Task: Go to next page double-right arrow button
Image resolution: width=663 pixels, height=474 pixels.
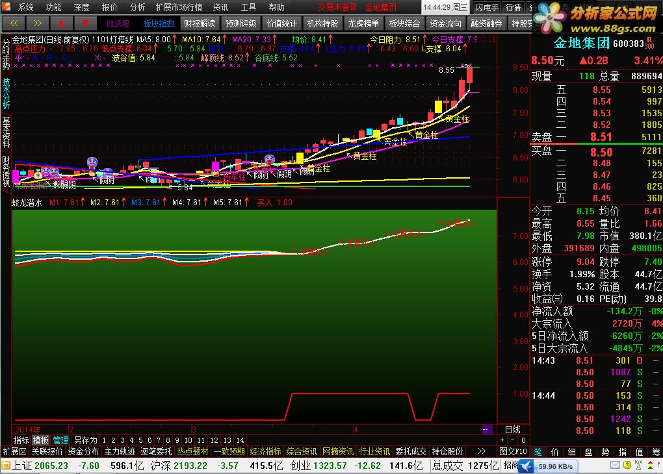Action: click(38, 23)
